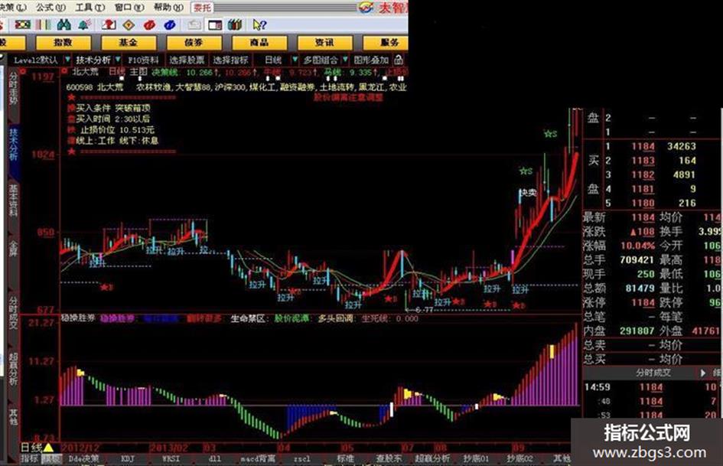Click the 分时成交 panel header arrow
723x466 pixels.
click(x=703, y=373)
